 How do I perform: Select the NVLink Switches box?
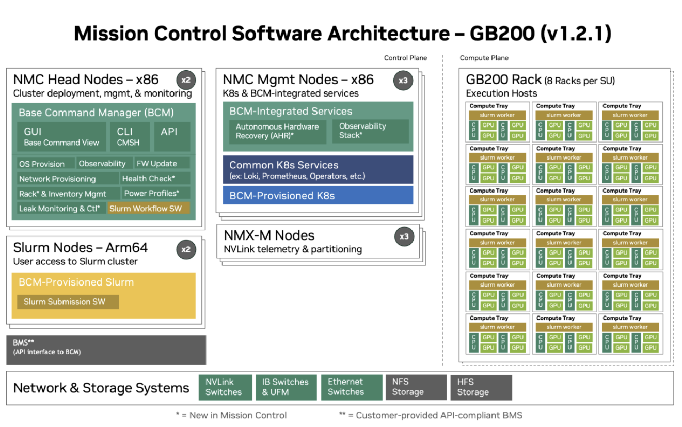pyautogui.click(x=225, y=387)
